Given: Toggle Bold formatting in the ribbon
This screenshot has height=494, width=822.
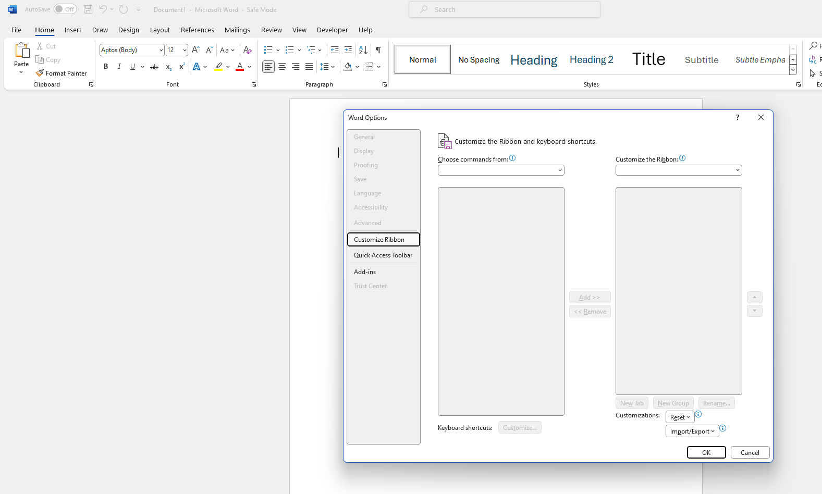Looking at the screenshot, I should (x=106, y=67).
